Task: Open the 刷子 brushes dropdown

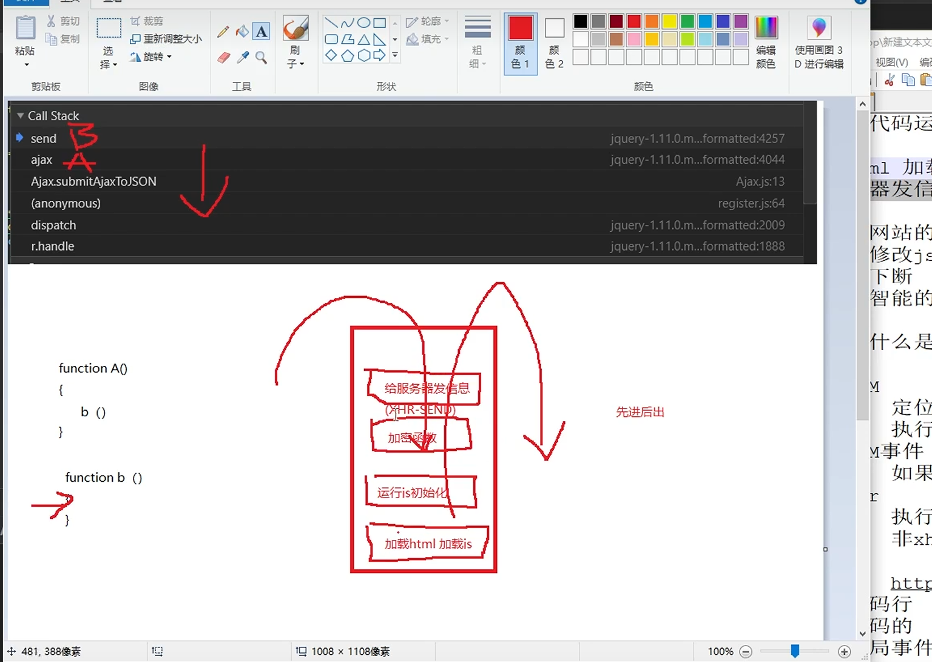Action: coord(295,63)
